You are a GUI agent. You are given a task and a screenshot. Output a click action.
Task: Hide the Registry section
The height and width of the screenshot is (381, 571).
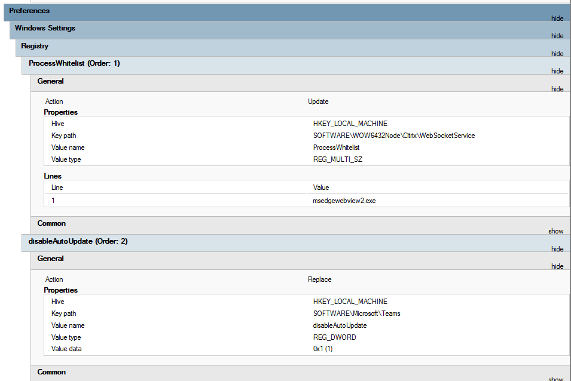[557, 54]
